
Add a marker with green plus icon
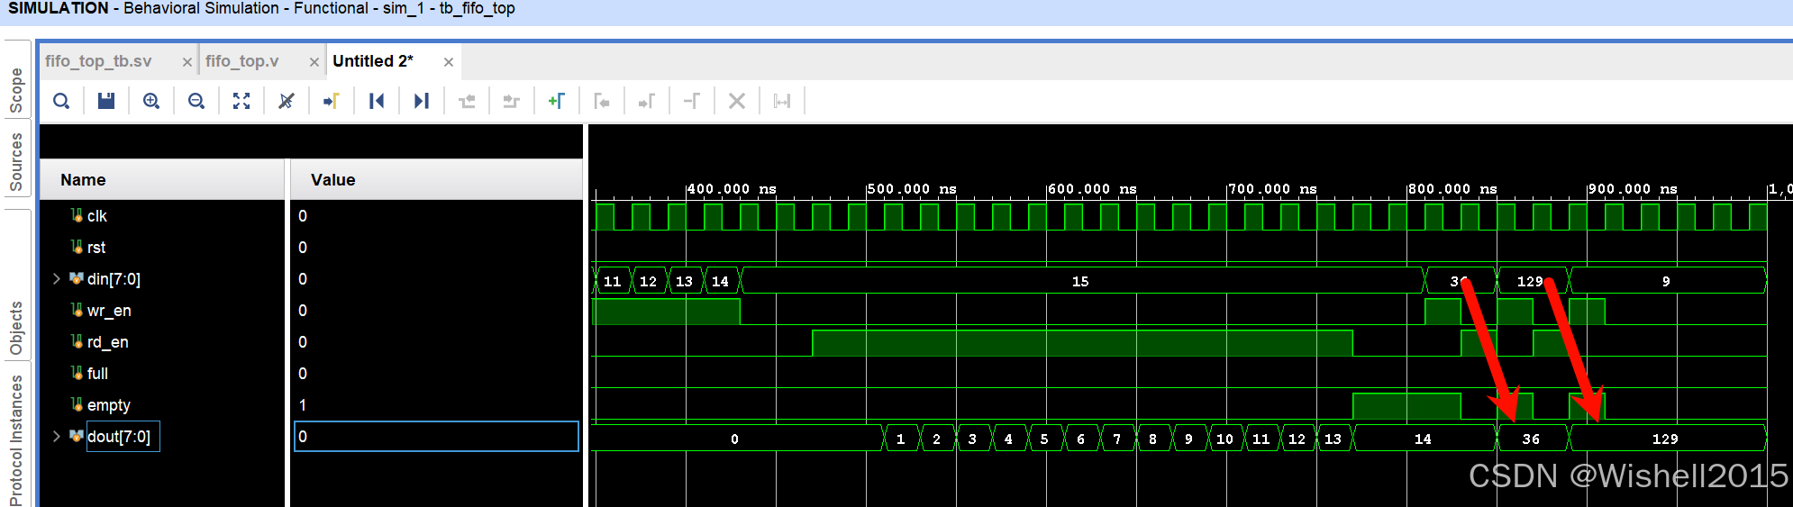pyautogui.click(x=557, y=101)
